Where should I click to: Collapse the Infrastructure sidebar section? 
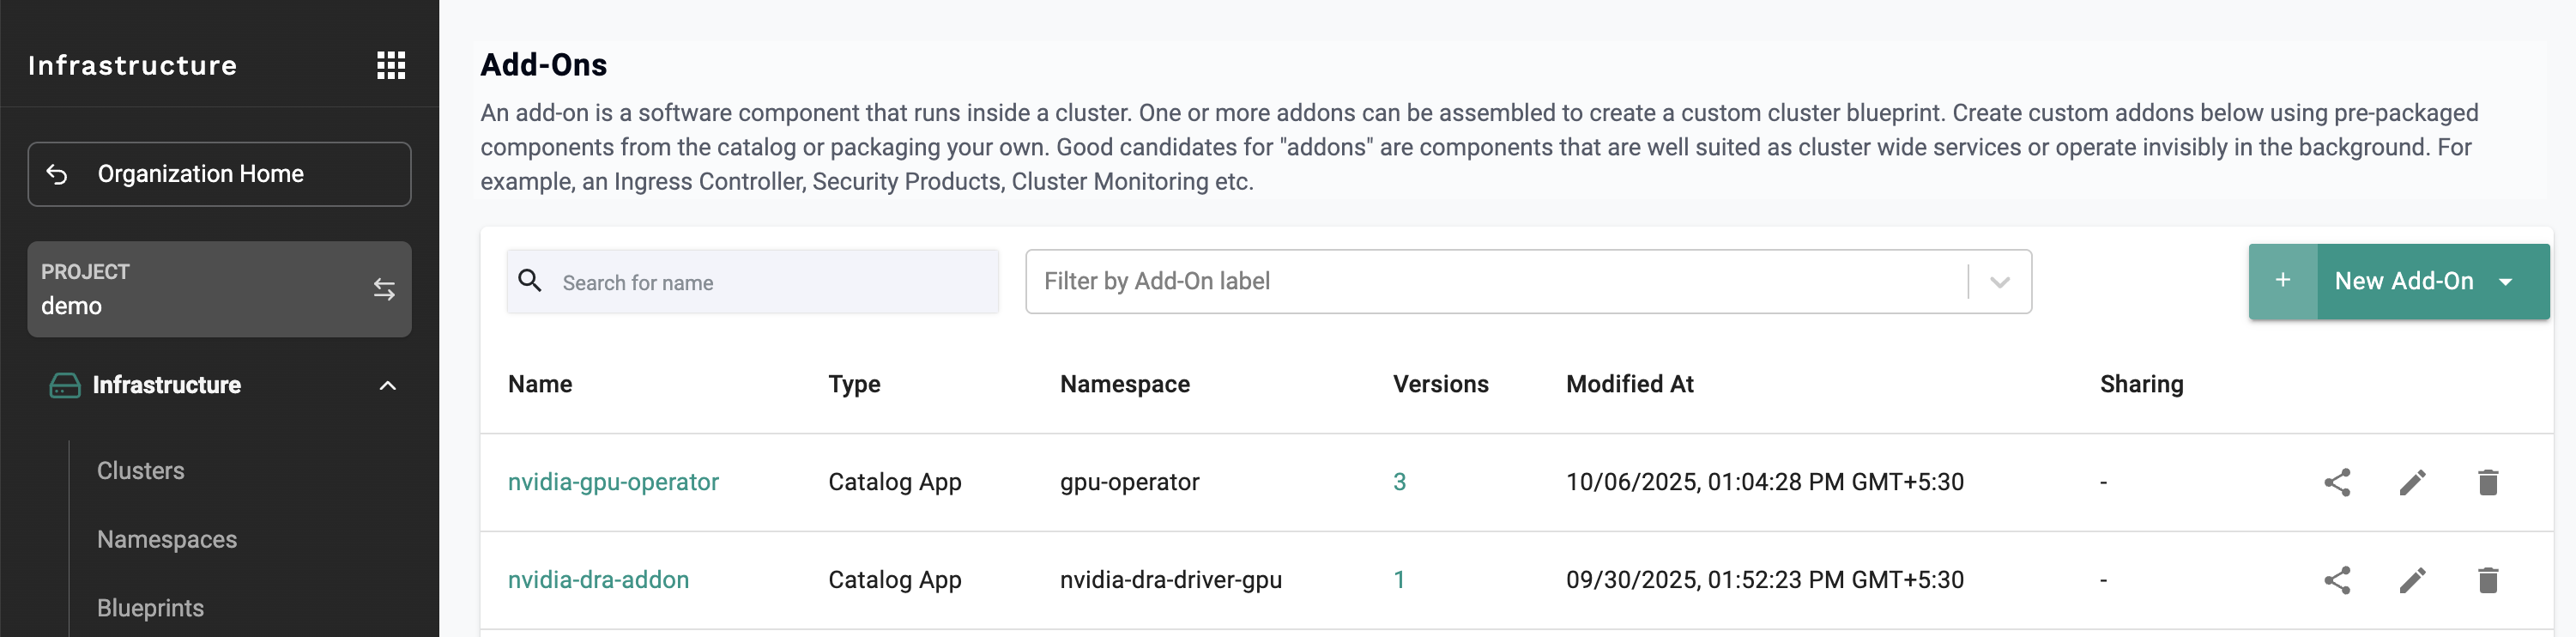tap(387, 385)
